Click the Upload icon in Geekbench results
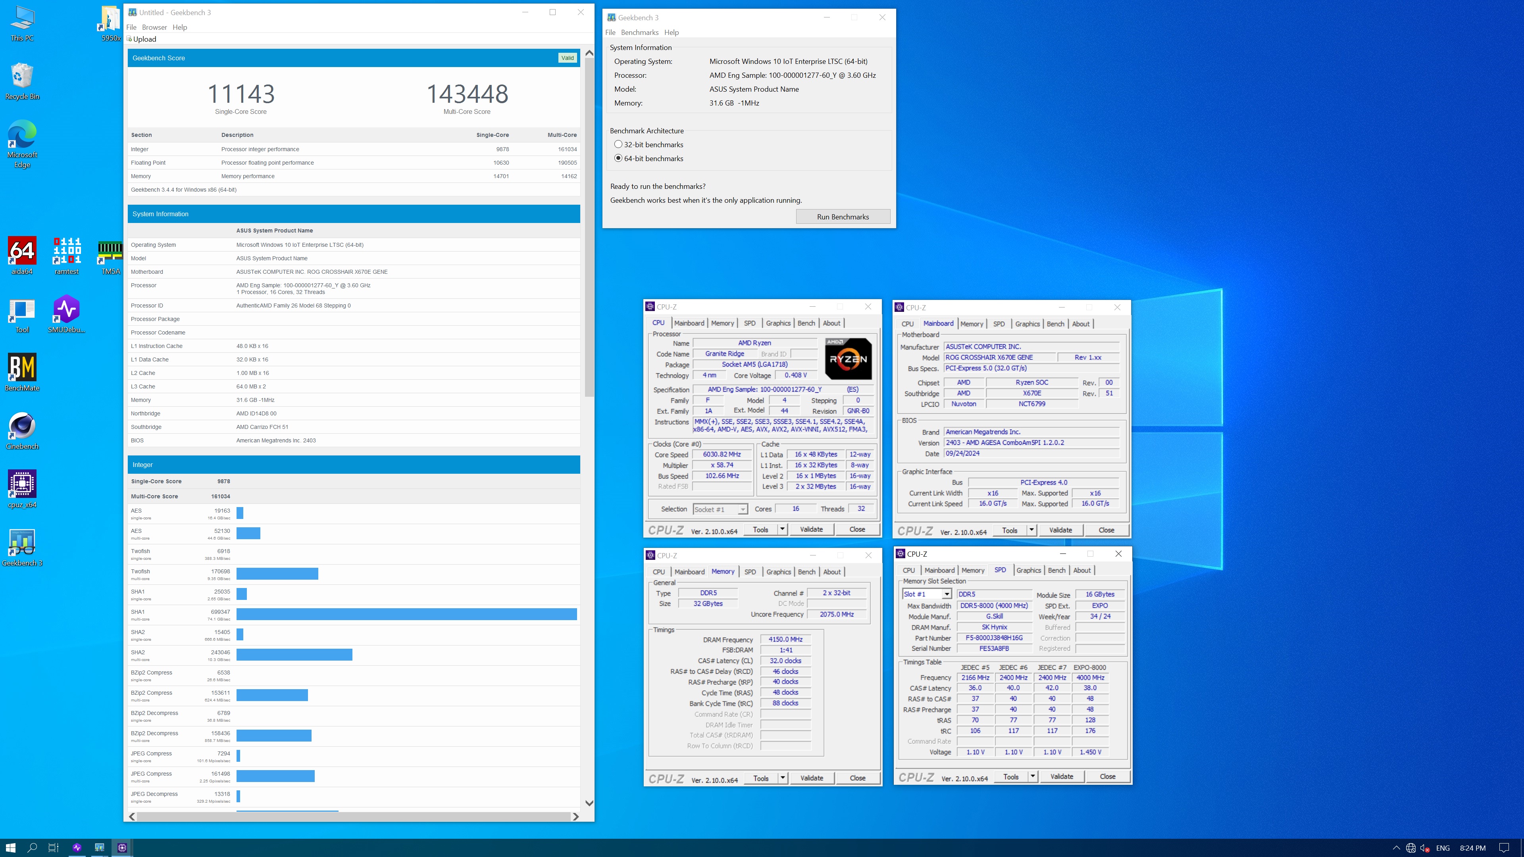Screen dimensions: 1524x857 (x=129, y=39)
